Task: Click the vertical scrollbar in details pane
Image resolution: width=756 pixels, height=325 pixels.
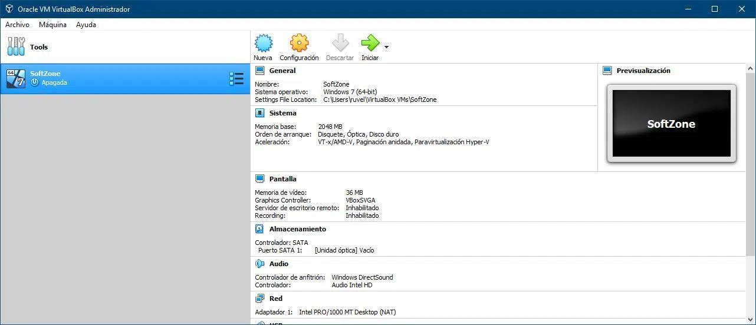Action: point(750,165)
